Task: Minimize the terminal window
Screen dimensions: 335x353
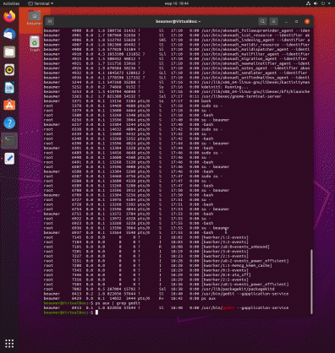Action: coord(286,21)
